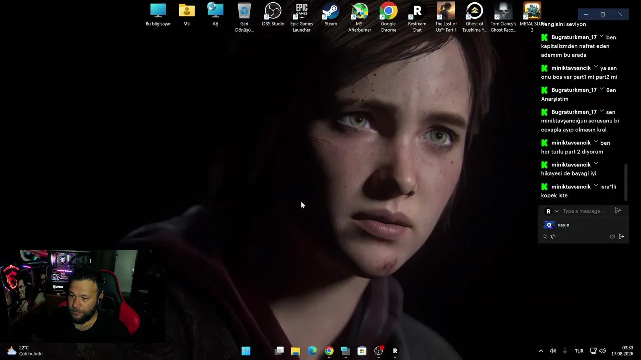Open the Windows Start menu
Screen dimensions: 641x360
click(246, 351)
